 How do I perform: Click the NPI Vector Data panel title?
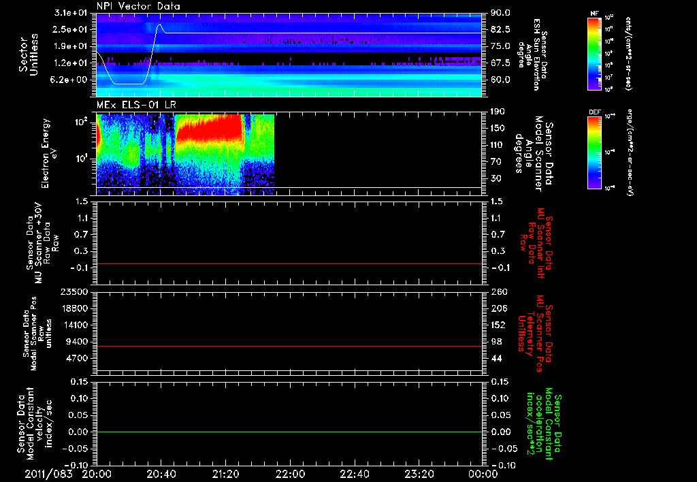(138, 6)
